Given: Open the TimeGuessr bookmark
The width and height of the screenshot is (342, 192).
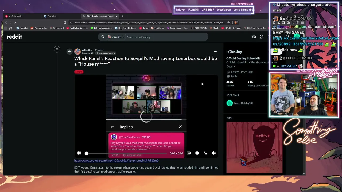Looking at the screenshot, I should point(158,28).
